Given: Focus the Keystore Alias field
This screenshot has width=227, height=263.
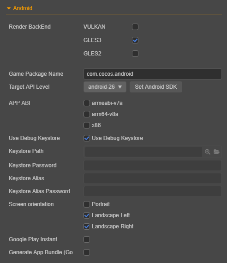Looking at the screenshot, I should tap(153, 178).
